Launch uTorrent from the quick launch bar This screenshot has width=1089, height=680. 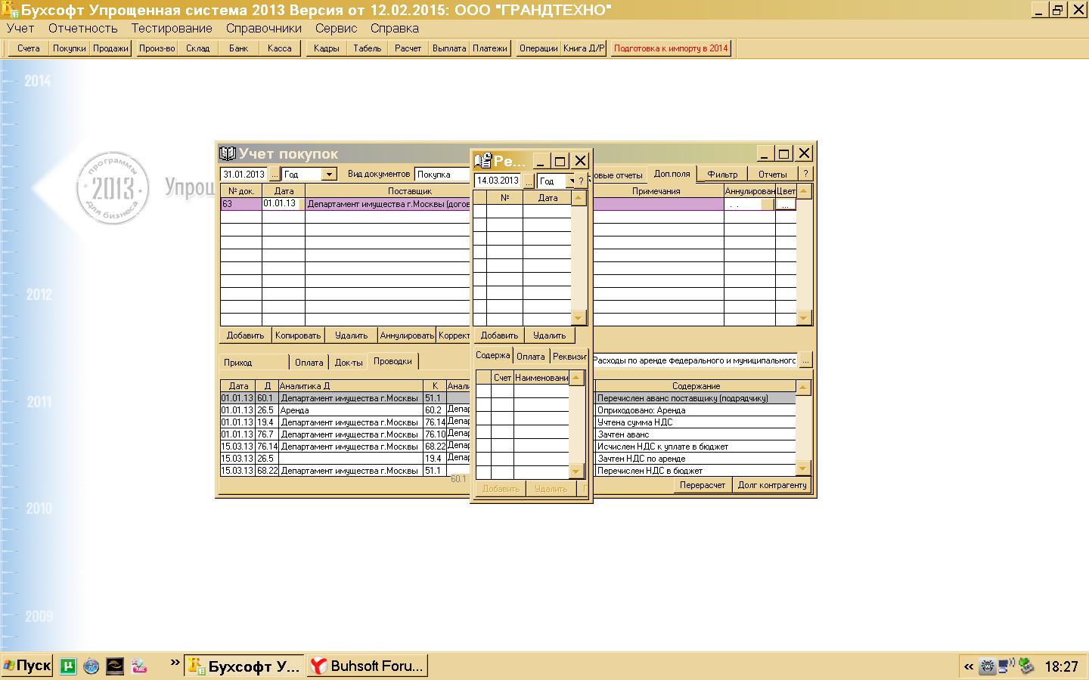pos(70,666)
